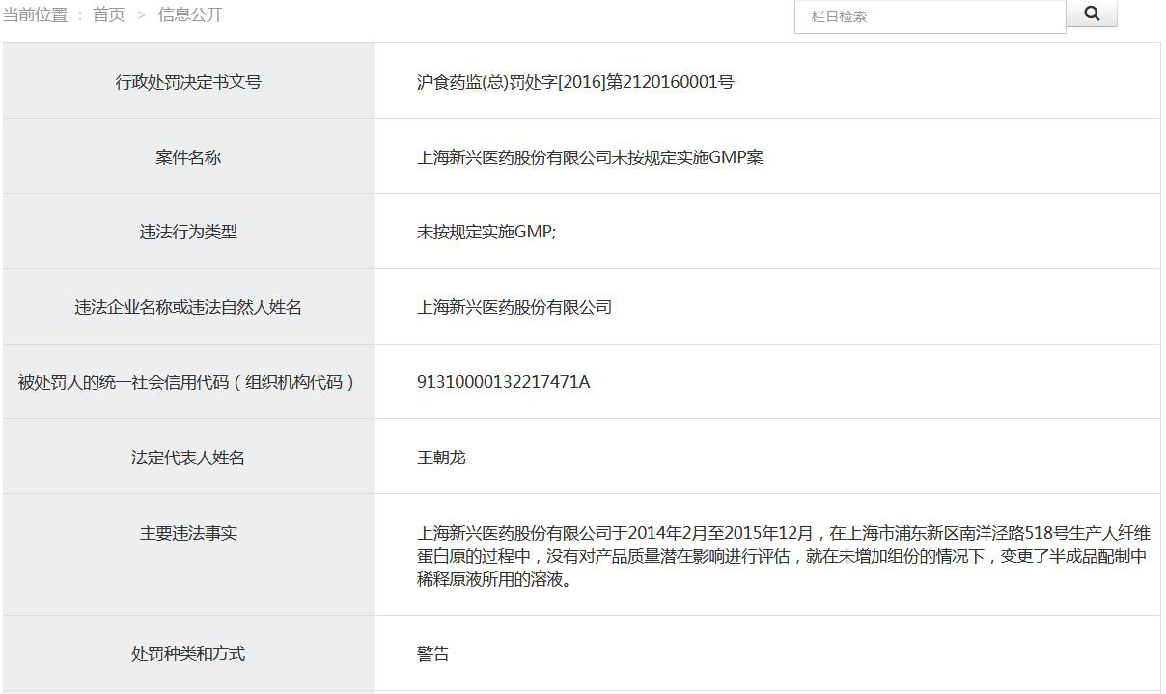
Task: Go to 首页 in the breadcrumb
Action: click(x=109, y=15)
